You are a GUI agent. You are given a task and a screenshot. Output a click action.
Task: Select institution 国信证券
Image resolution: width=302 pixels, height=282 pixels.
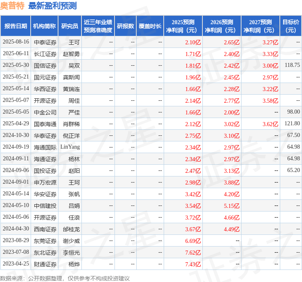(45, 66)
